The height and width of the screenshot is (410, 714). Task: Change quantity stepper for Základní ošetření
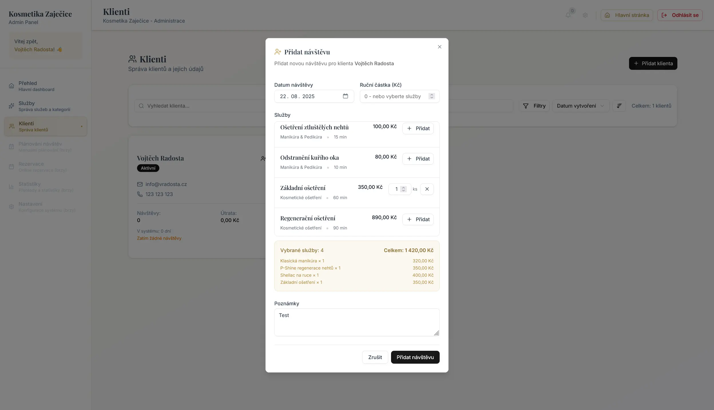[403, 189]
